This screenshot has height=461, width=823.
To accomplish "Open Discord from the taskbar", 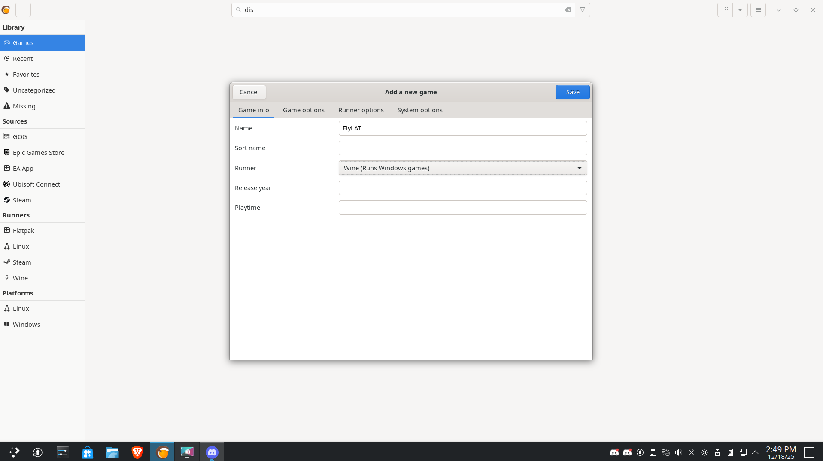I will (212, 452).
